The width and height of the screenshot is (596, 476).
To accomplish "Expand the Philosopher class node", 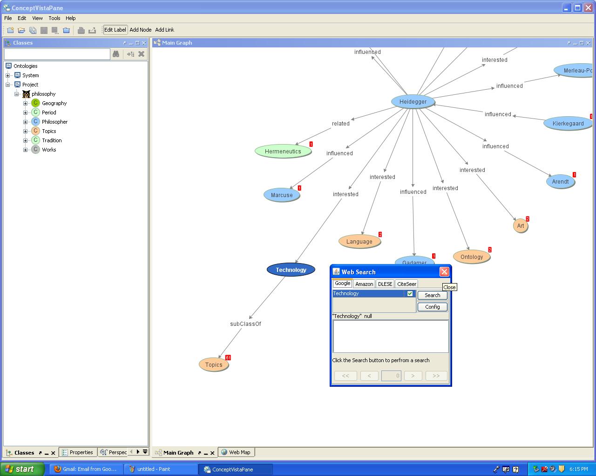I will coord(26,122).
